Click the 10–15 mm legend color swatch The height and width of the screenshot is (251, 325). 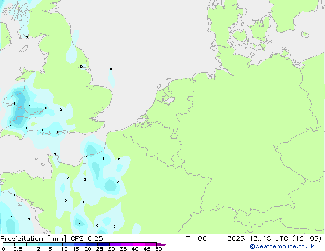(x=68, y=244)
